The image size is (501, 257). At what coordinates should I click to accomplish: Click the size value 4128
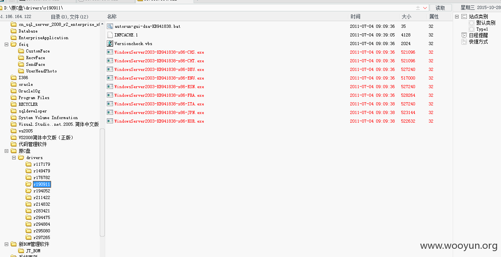click(406, 35)
